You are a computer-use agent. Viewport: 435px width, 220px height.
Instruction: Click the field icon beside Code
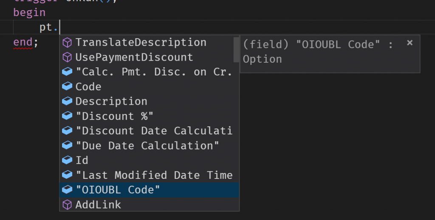(67, 87)
